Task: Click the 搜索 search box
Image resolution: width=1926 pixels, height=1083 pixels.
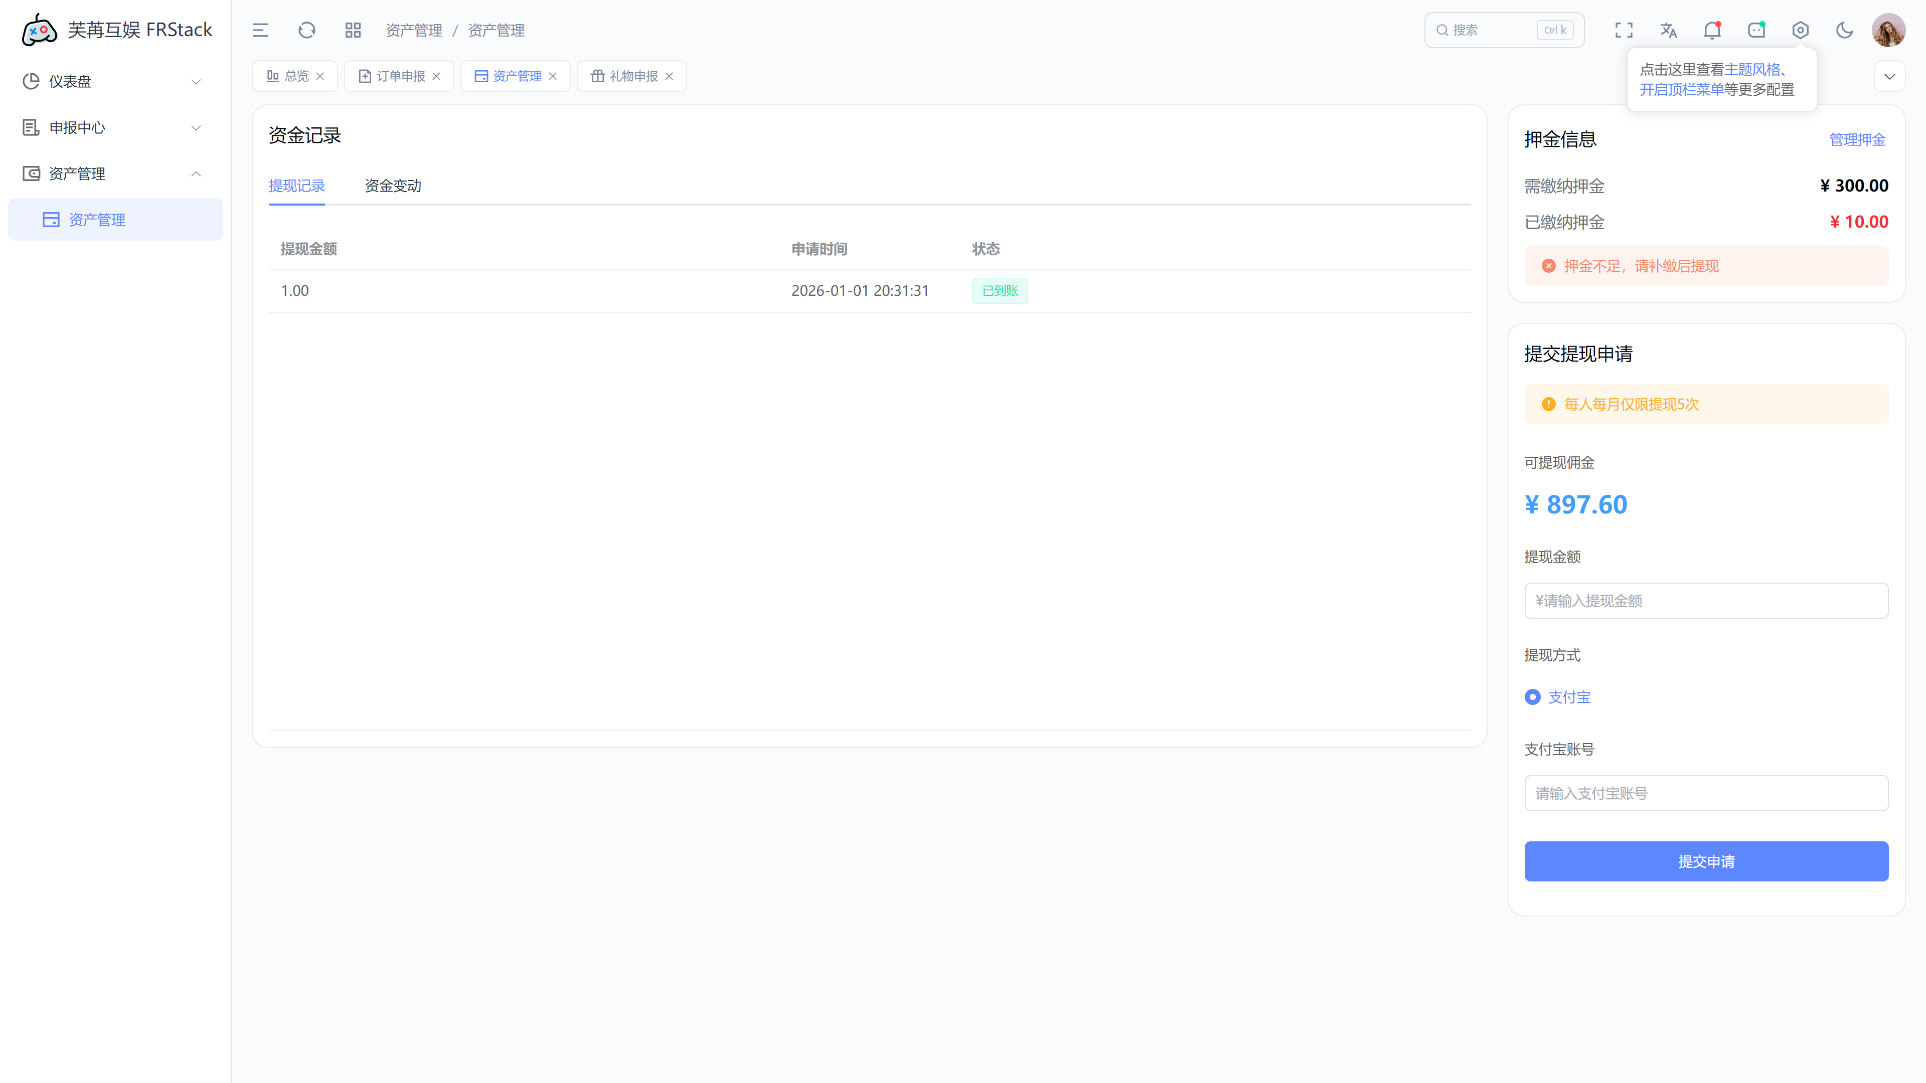Action: pos(1492,30)
